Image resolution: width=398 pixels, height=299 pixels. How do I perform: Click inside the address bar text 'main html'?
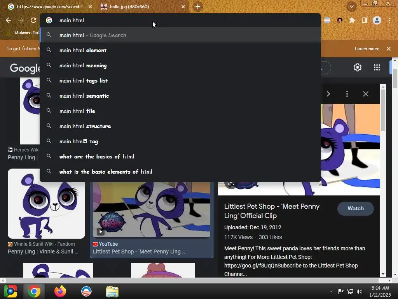coord(72,20)
